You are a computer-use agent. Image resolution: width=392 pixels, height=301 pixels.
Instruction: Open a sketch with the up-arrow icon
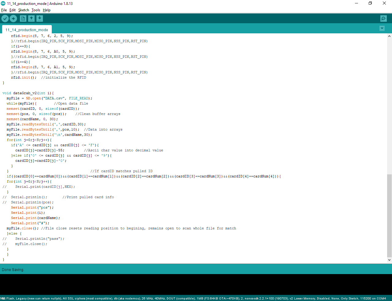[x=31, y=19]
